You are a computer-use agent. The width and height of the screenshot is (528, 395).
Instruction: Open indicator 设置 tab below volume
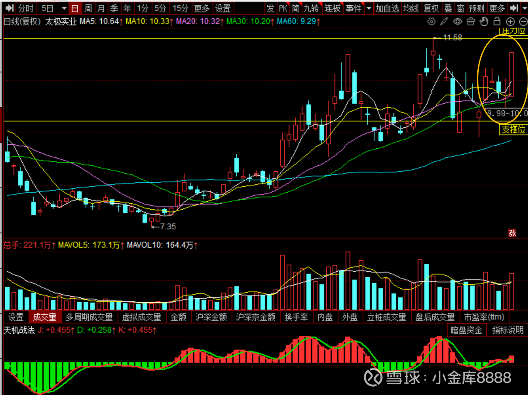(x=16, y=317)
